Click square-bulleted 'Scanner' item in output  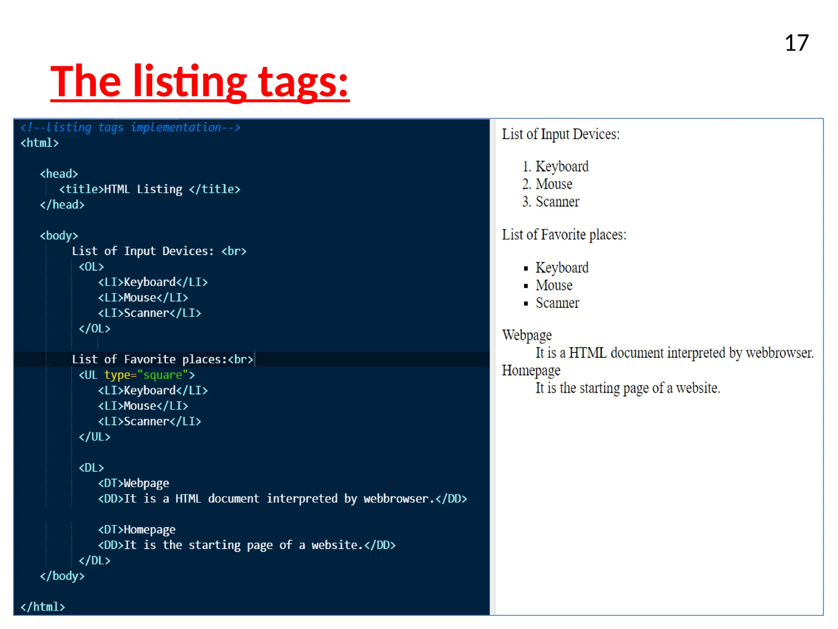coord(551,303)
